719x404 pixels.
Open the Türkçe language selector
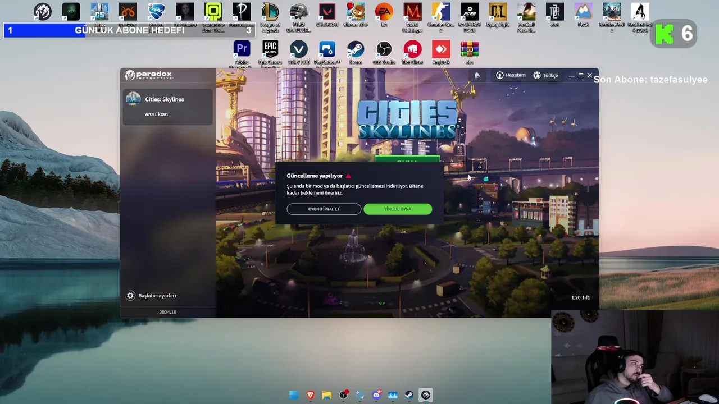[x=545, y=75]
